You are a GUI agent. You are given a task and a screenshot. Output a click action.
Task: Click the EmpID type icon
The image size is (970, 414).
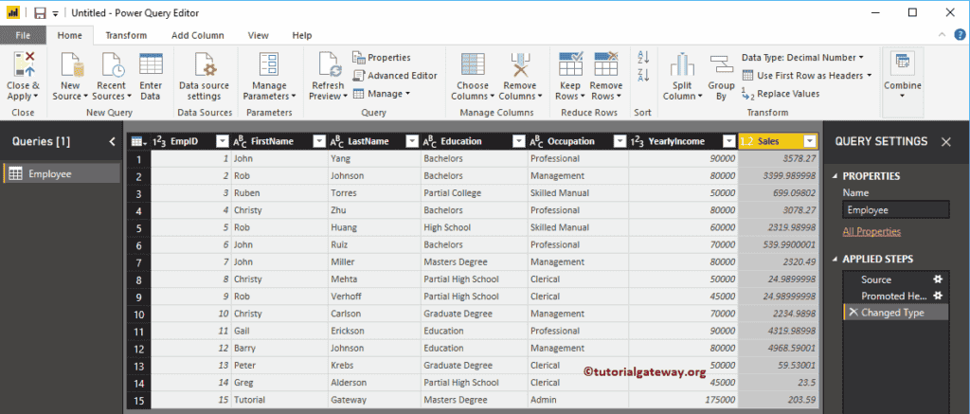159,142
